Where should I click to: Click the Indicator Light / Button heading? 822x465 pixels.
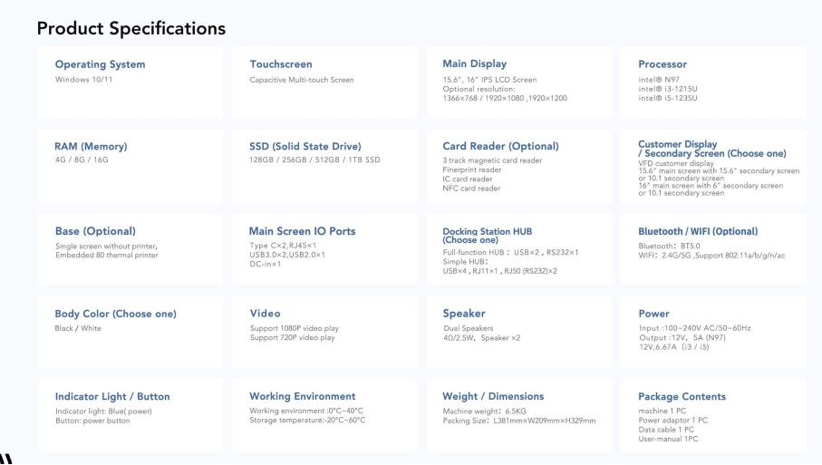click(112, 396)
